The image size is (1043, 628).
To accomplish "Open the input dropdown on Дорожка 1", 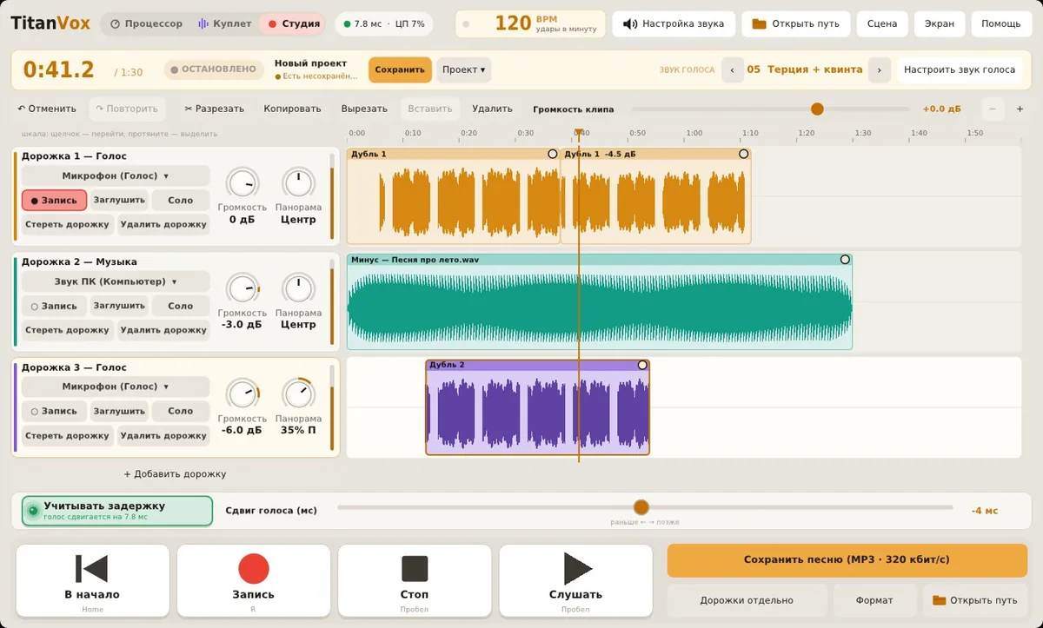I will 116,175.
